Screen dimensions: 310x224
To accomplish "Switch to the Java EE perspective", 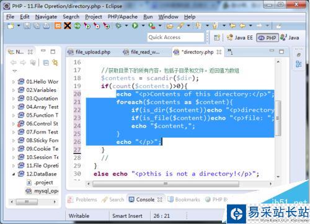I will tap(240, 38).
